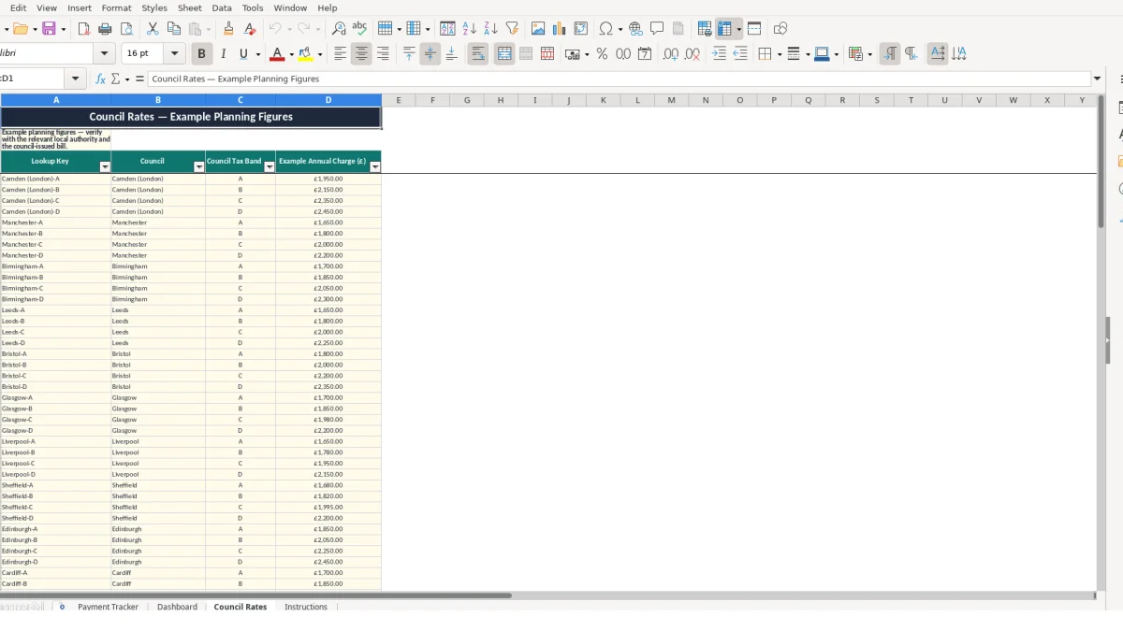Toggle Bold formatting
The image size is (1123, 631).
(x=201, y=54)
